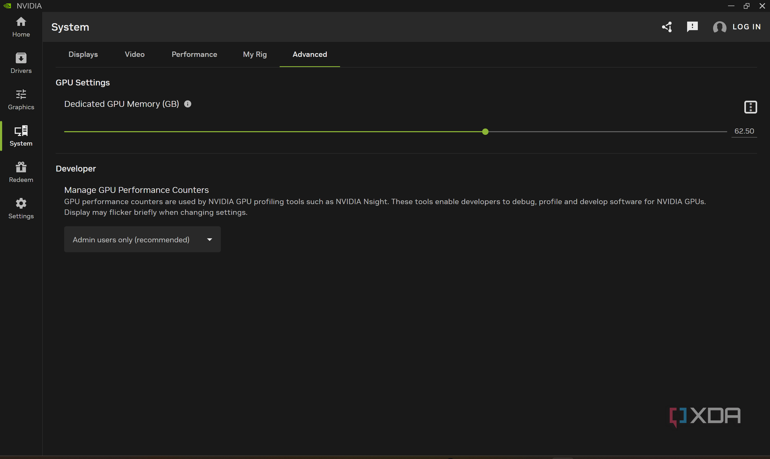Screen dimensions: 770x459
Task: Edit the 62.50 memory value field
Action: pos(744,132)
